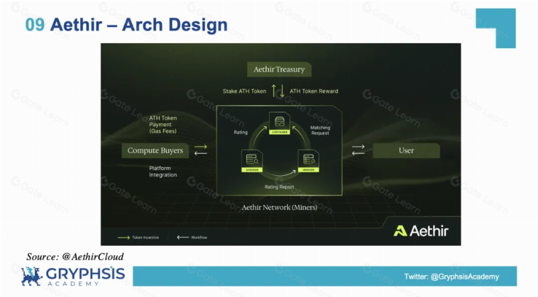Image resolution: width=538 pixels, height=297 pixels.
Task: Click the 'ATH Token Reward' label
Action: coord(313,91)
